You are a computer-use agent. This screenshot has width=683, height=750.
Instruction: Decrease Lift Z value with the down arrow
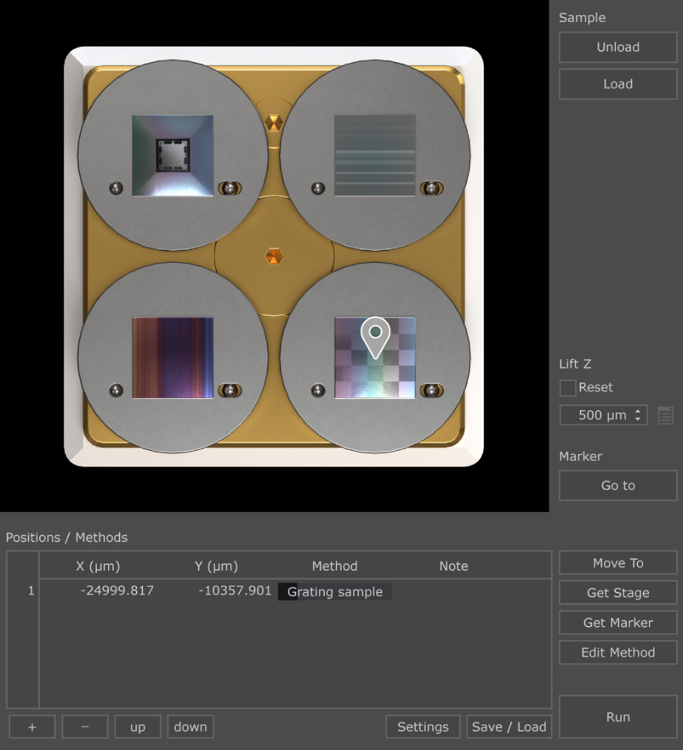click(x=637, y=419)
